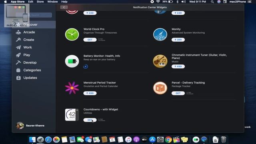Open volume control in menu bar

pyautogui.click(x=184, y=2)
